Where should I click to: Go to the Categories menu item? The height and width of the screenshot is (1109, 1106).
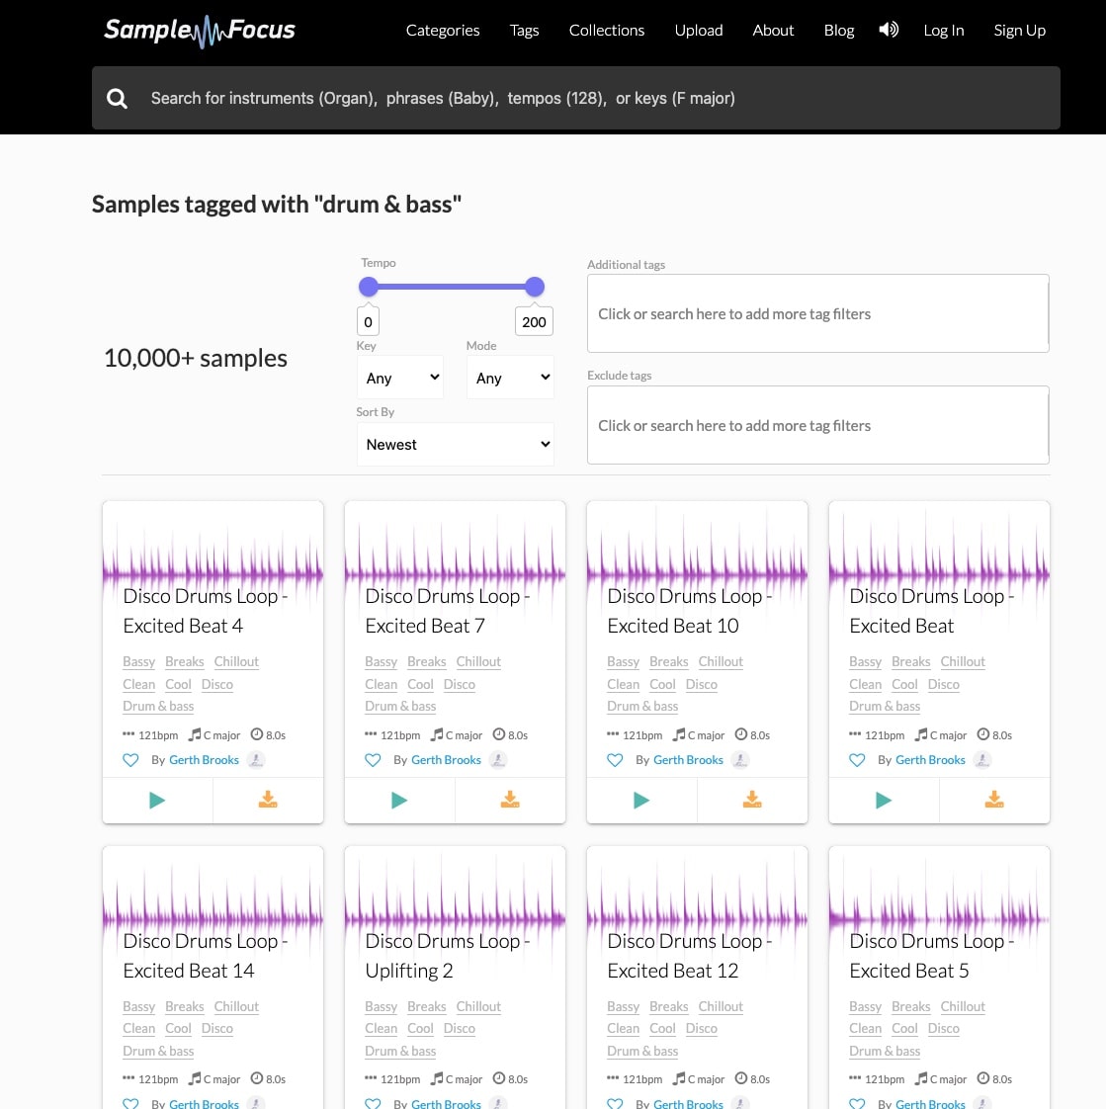(443, 31)
